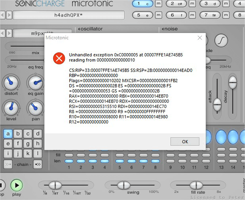Screen dimensions: 245x200
Task: Select pattern a
Action: click(8, 134)
